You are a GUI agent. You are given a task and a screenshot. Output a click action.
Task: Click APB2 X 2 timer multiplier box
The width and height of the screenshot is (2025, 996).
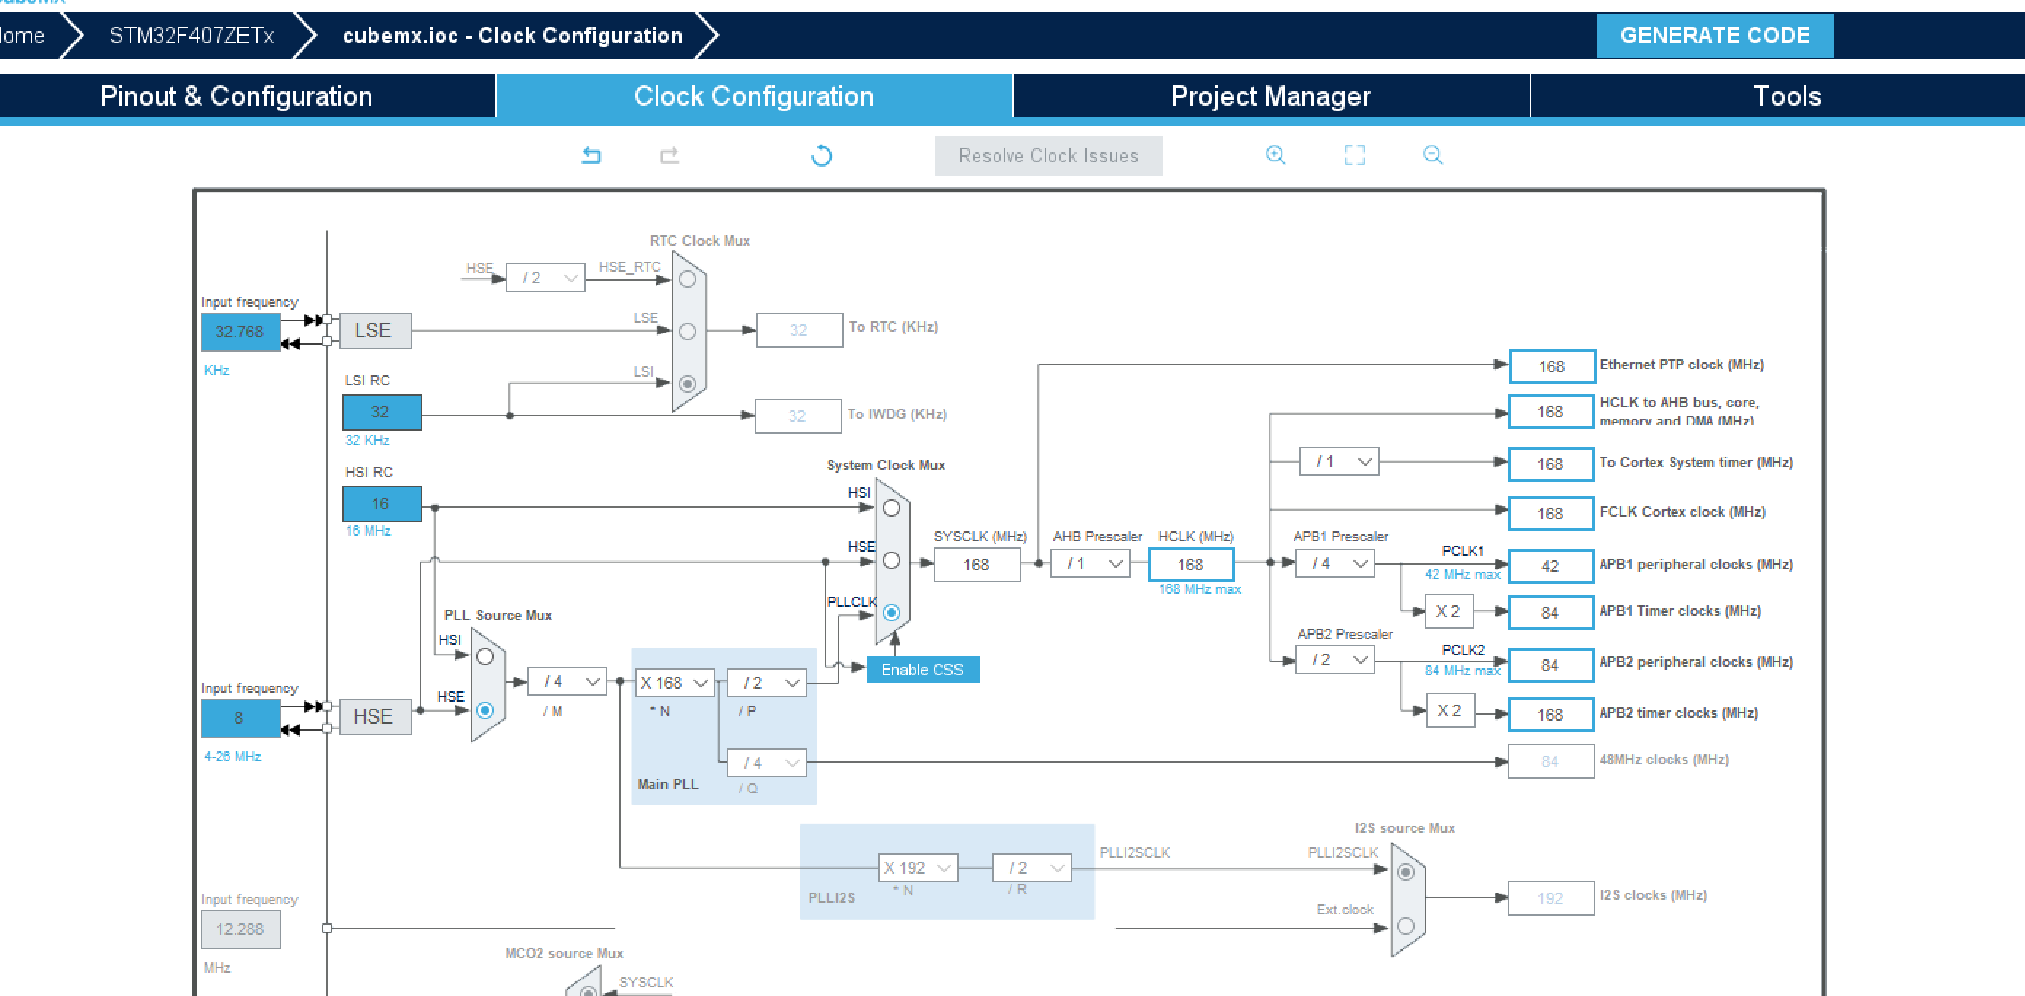tap(1450, 710)
